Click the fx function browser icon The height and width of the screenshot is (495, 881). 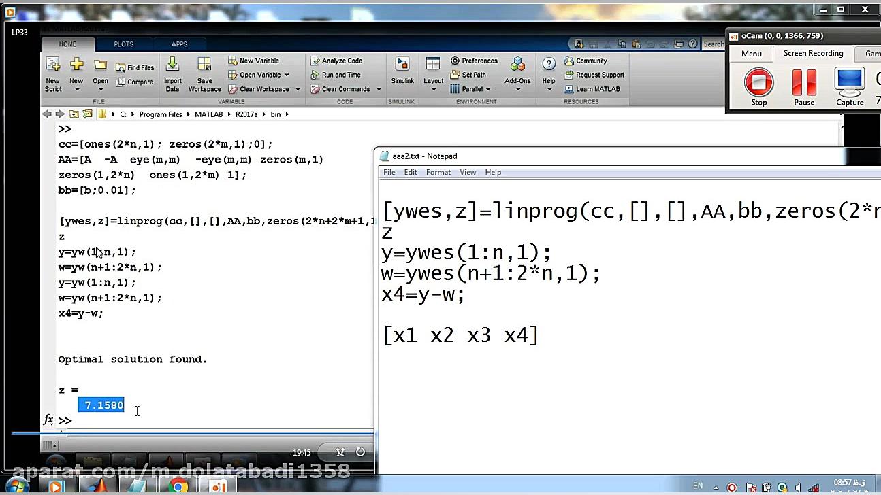pyautogui.click(x=48, y=420)
